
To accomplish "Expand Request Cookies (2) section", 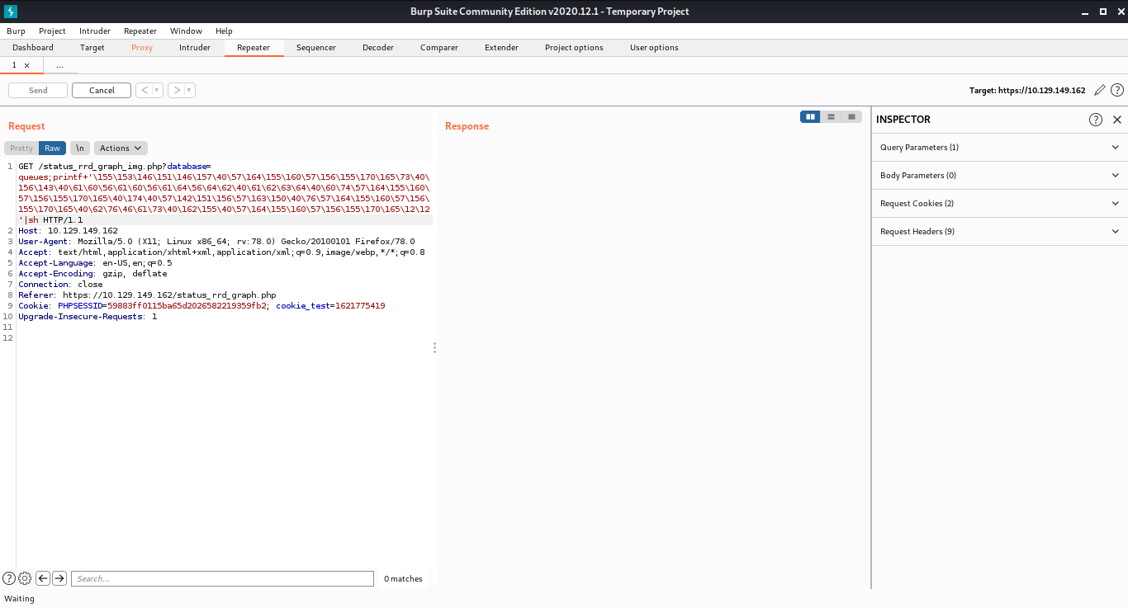I will tap(1000, 204).
